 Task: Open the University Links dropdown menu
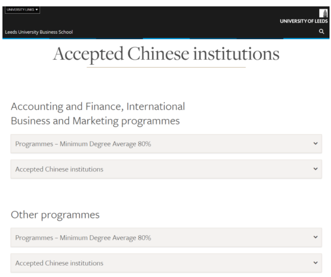click(x=23, y=10)
